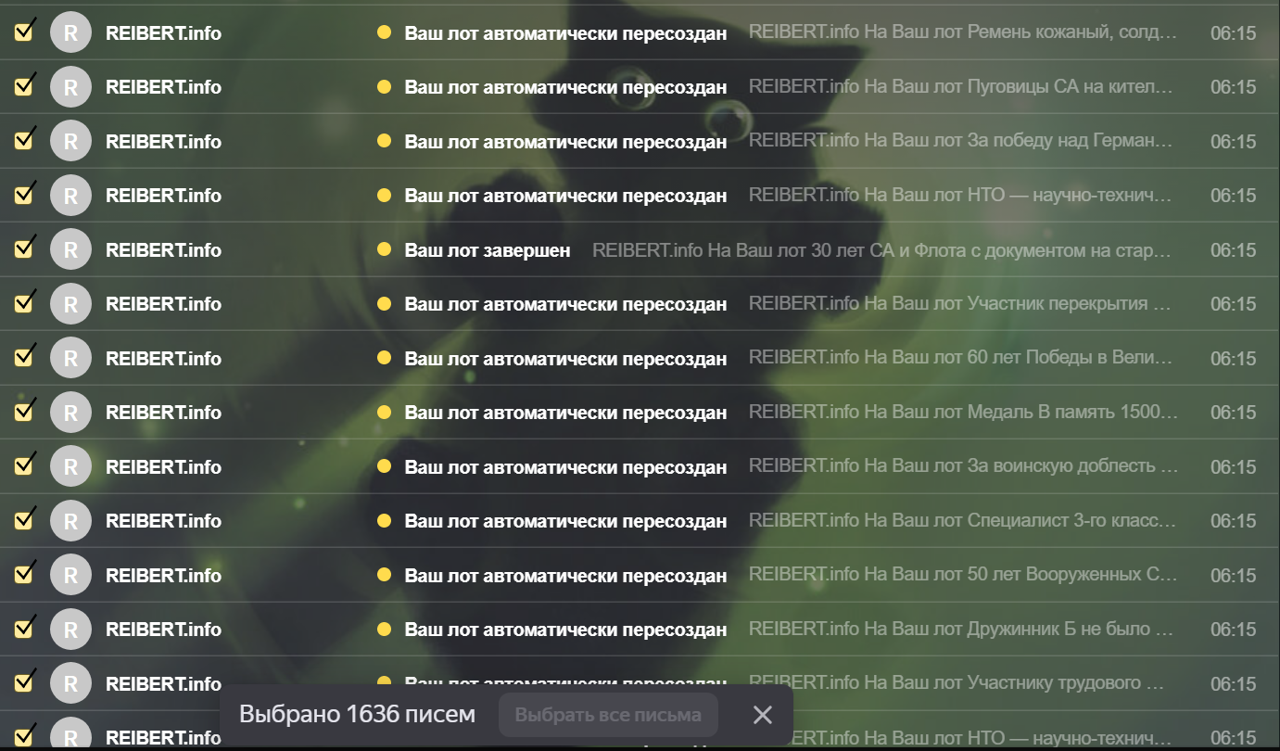Close the Выбрано 1636 писем selection bar
The height and width of the screenshot is (751, 1280).
click(762, 715)
